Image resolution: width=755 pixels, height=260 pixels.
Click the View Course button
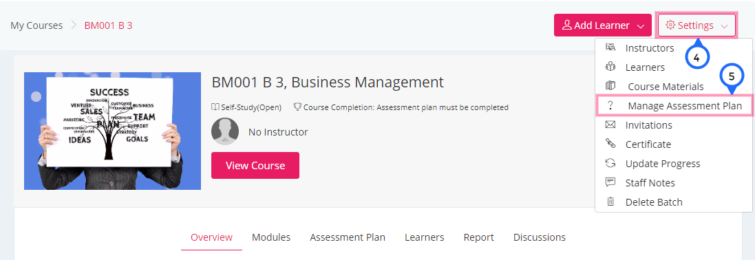point(255,166)
